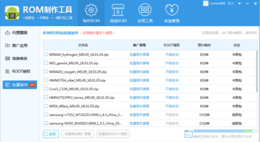Click 15分钟 in the samsung-n7102 row
Screen dimensions: 260x142
(204, 115)
